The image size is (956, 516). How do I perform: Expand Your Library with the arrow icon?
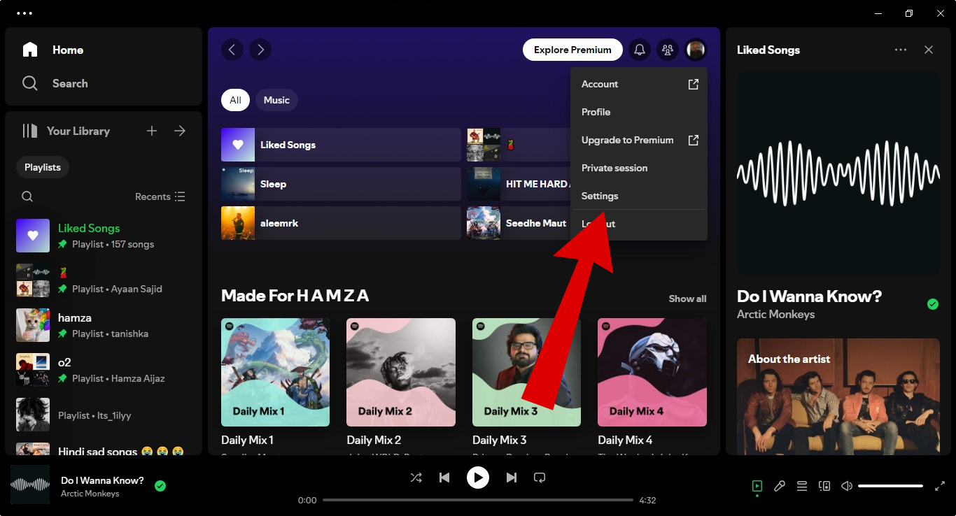tap(180, 131)
